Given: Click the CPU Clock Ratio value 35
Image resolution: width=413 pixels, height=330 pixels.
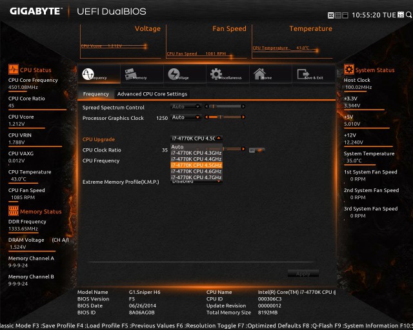Looking at the screenshot, I should click(165, 150).
